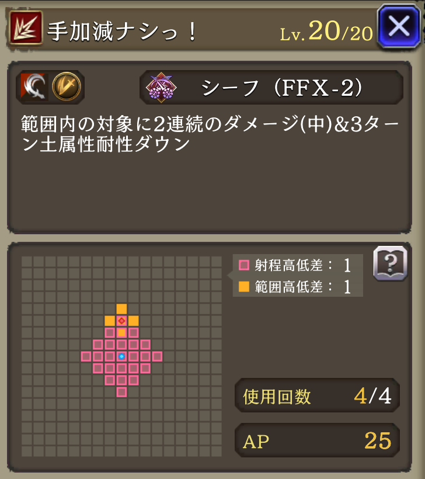The height and width of the screenshot is (479, 425).
Task: Tap the bottommost pink range tile
Action: (121, 392)
